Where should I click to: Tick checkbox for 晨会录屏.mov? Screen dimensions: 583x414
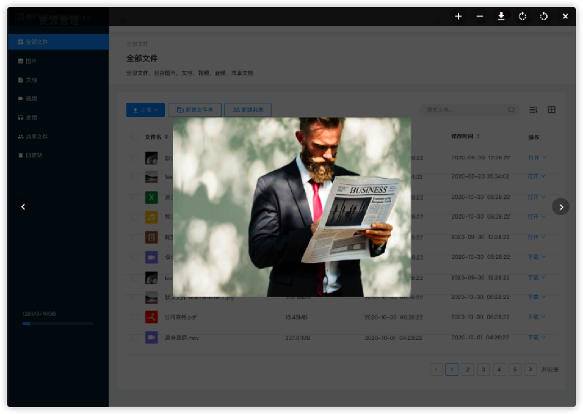135,337
